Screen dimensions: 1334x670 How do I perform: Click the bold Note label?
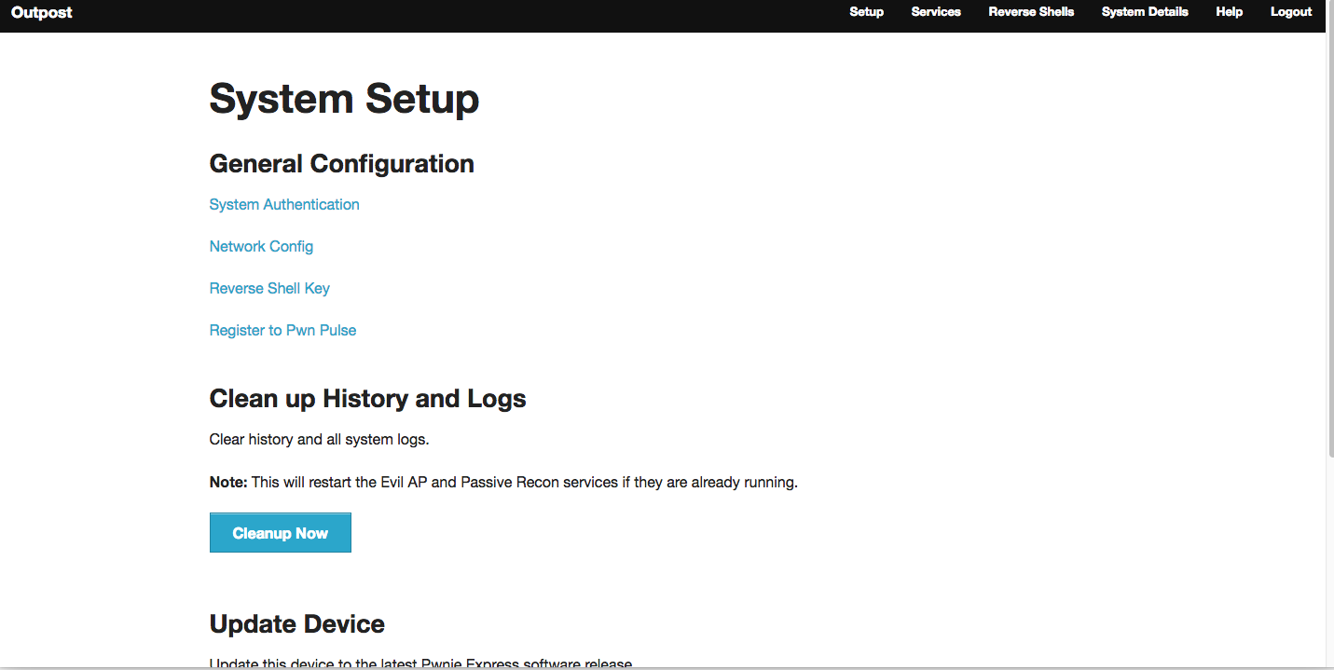coord(228,483)
